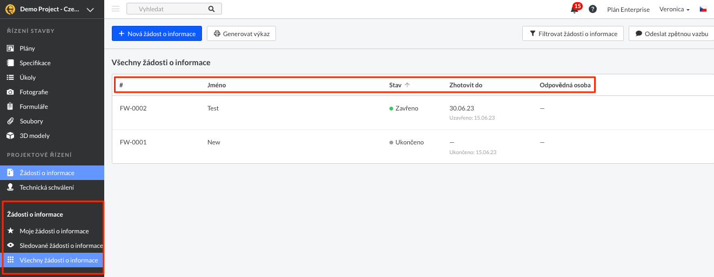Show Sledované žádosti o informace
714x277 pixels.
(60, 246)
